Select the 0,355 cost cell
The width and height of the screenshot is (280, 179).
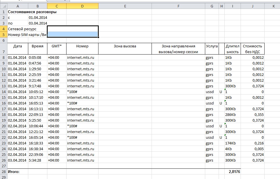[252, 114]
